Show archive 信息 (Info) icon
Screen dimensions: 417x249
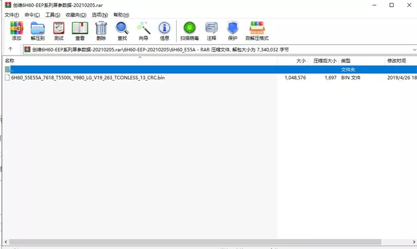tap(164, 28)
